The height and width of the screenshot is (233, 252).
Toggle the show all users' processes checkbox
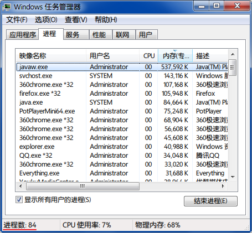[x=19, y=200]
